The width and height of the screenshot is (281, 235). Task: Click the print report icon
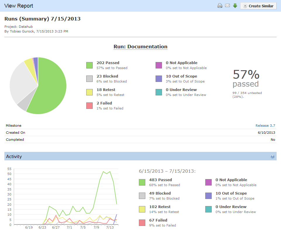pos(220,6)
